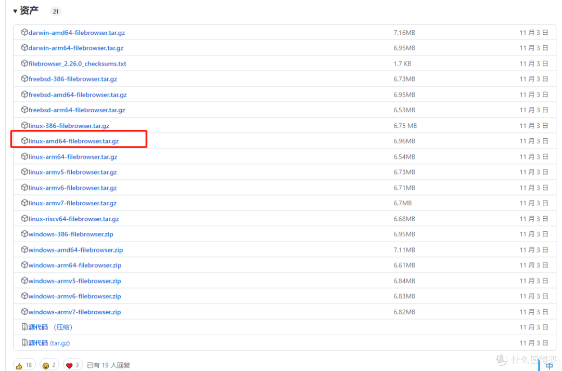Click zip file icon beside 源代码 (压缩)
562x371 pixels.
24,327
